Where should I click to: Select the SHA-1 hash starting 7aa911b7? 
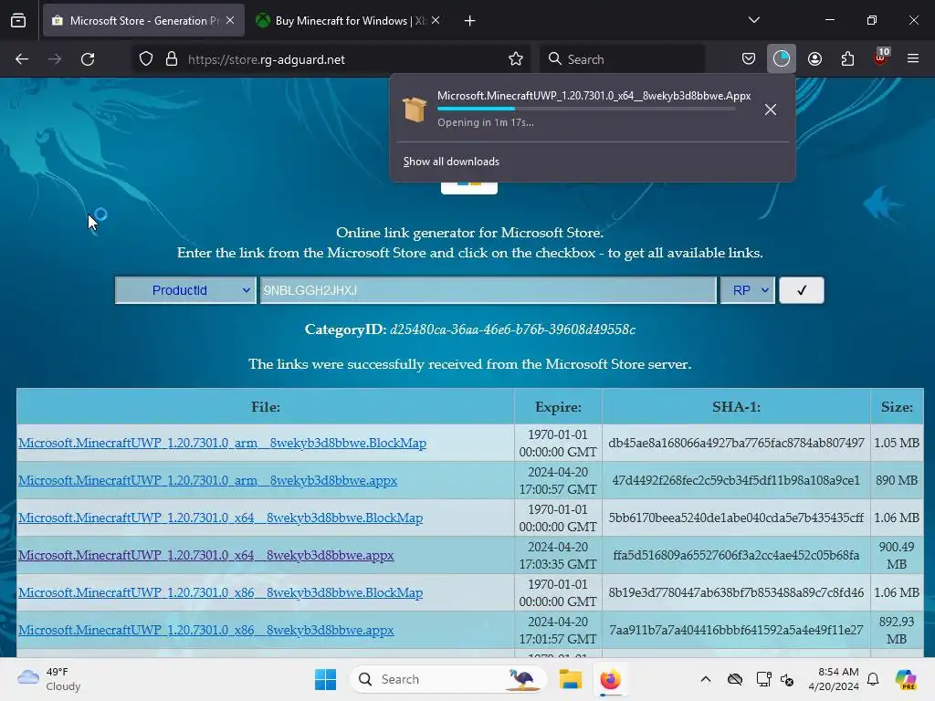[x=737, y=630]
